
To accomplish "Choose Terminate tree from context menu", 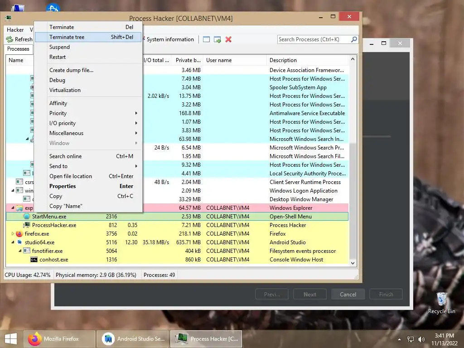I will 88,37.
